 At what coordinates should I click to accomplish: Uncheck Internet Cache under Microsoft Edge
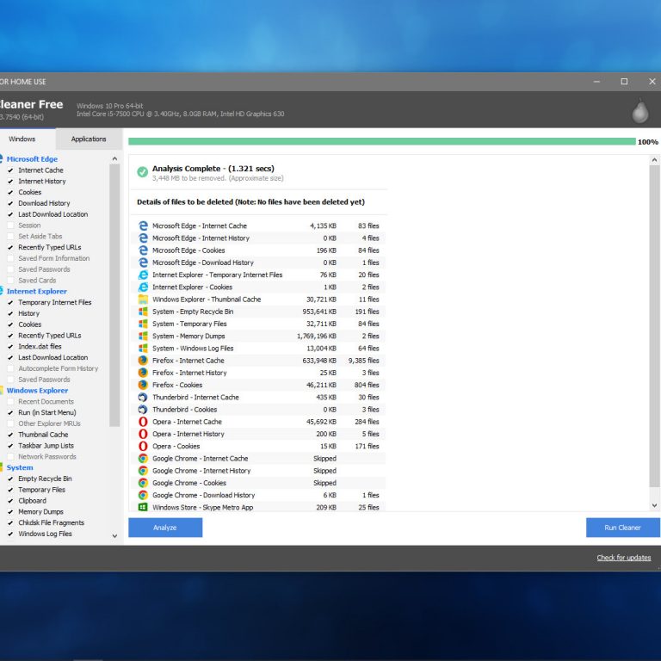(10, 170)
